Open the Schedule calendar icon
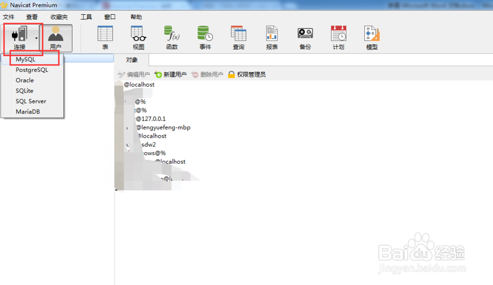The image size is (493, 285). (x=339, y=38)
